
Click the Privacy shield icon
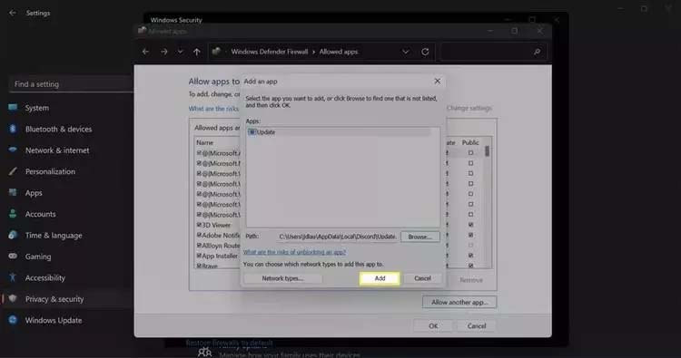pos(13,298)
